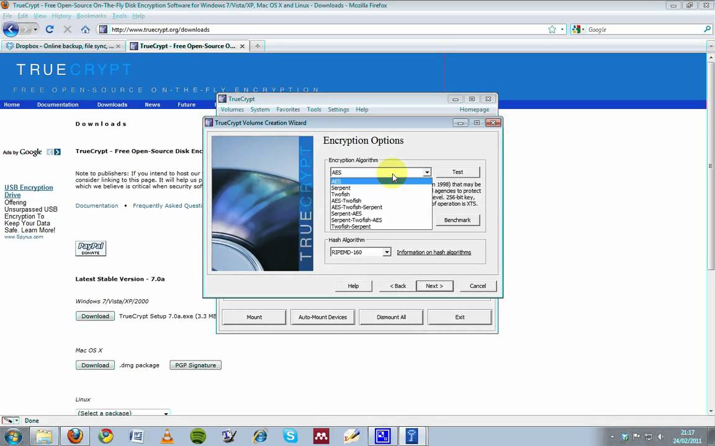Image resolution: width=715 pixels, height=446 pixels.
Task: Open TrueCrypt Favorites menu
Action: (x=288, y=110)
